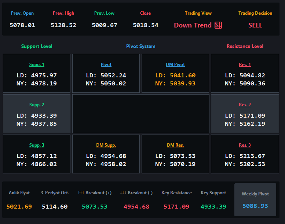Select DM Pivot NY value 5039.93
The image size is (285, 224).
[x=183, y=84]
